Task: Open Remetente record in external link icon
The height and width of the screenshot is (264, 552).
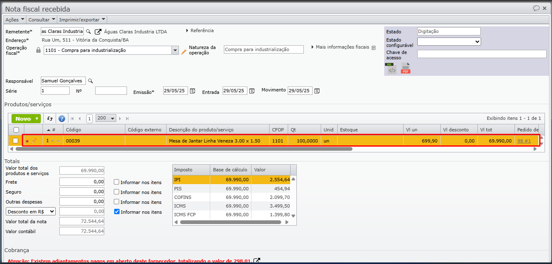Action: pyautogui.click(x=98, y=31)
